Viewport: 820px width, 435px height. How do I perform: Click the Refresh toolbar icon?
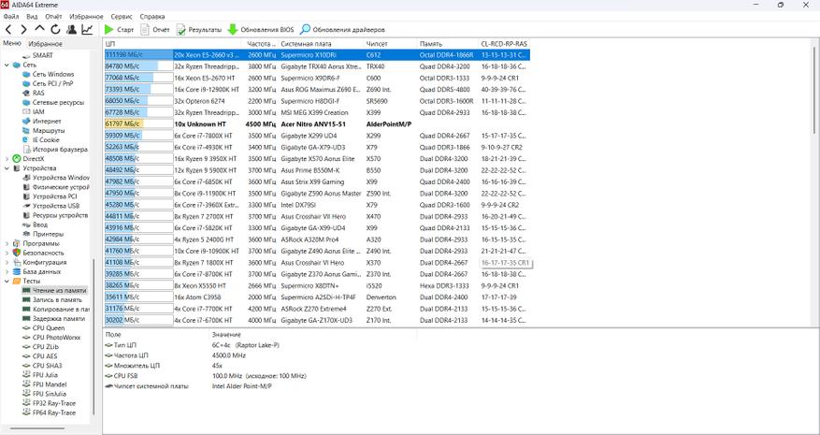point(55,30)
